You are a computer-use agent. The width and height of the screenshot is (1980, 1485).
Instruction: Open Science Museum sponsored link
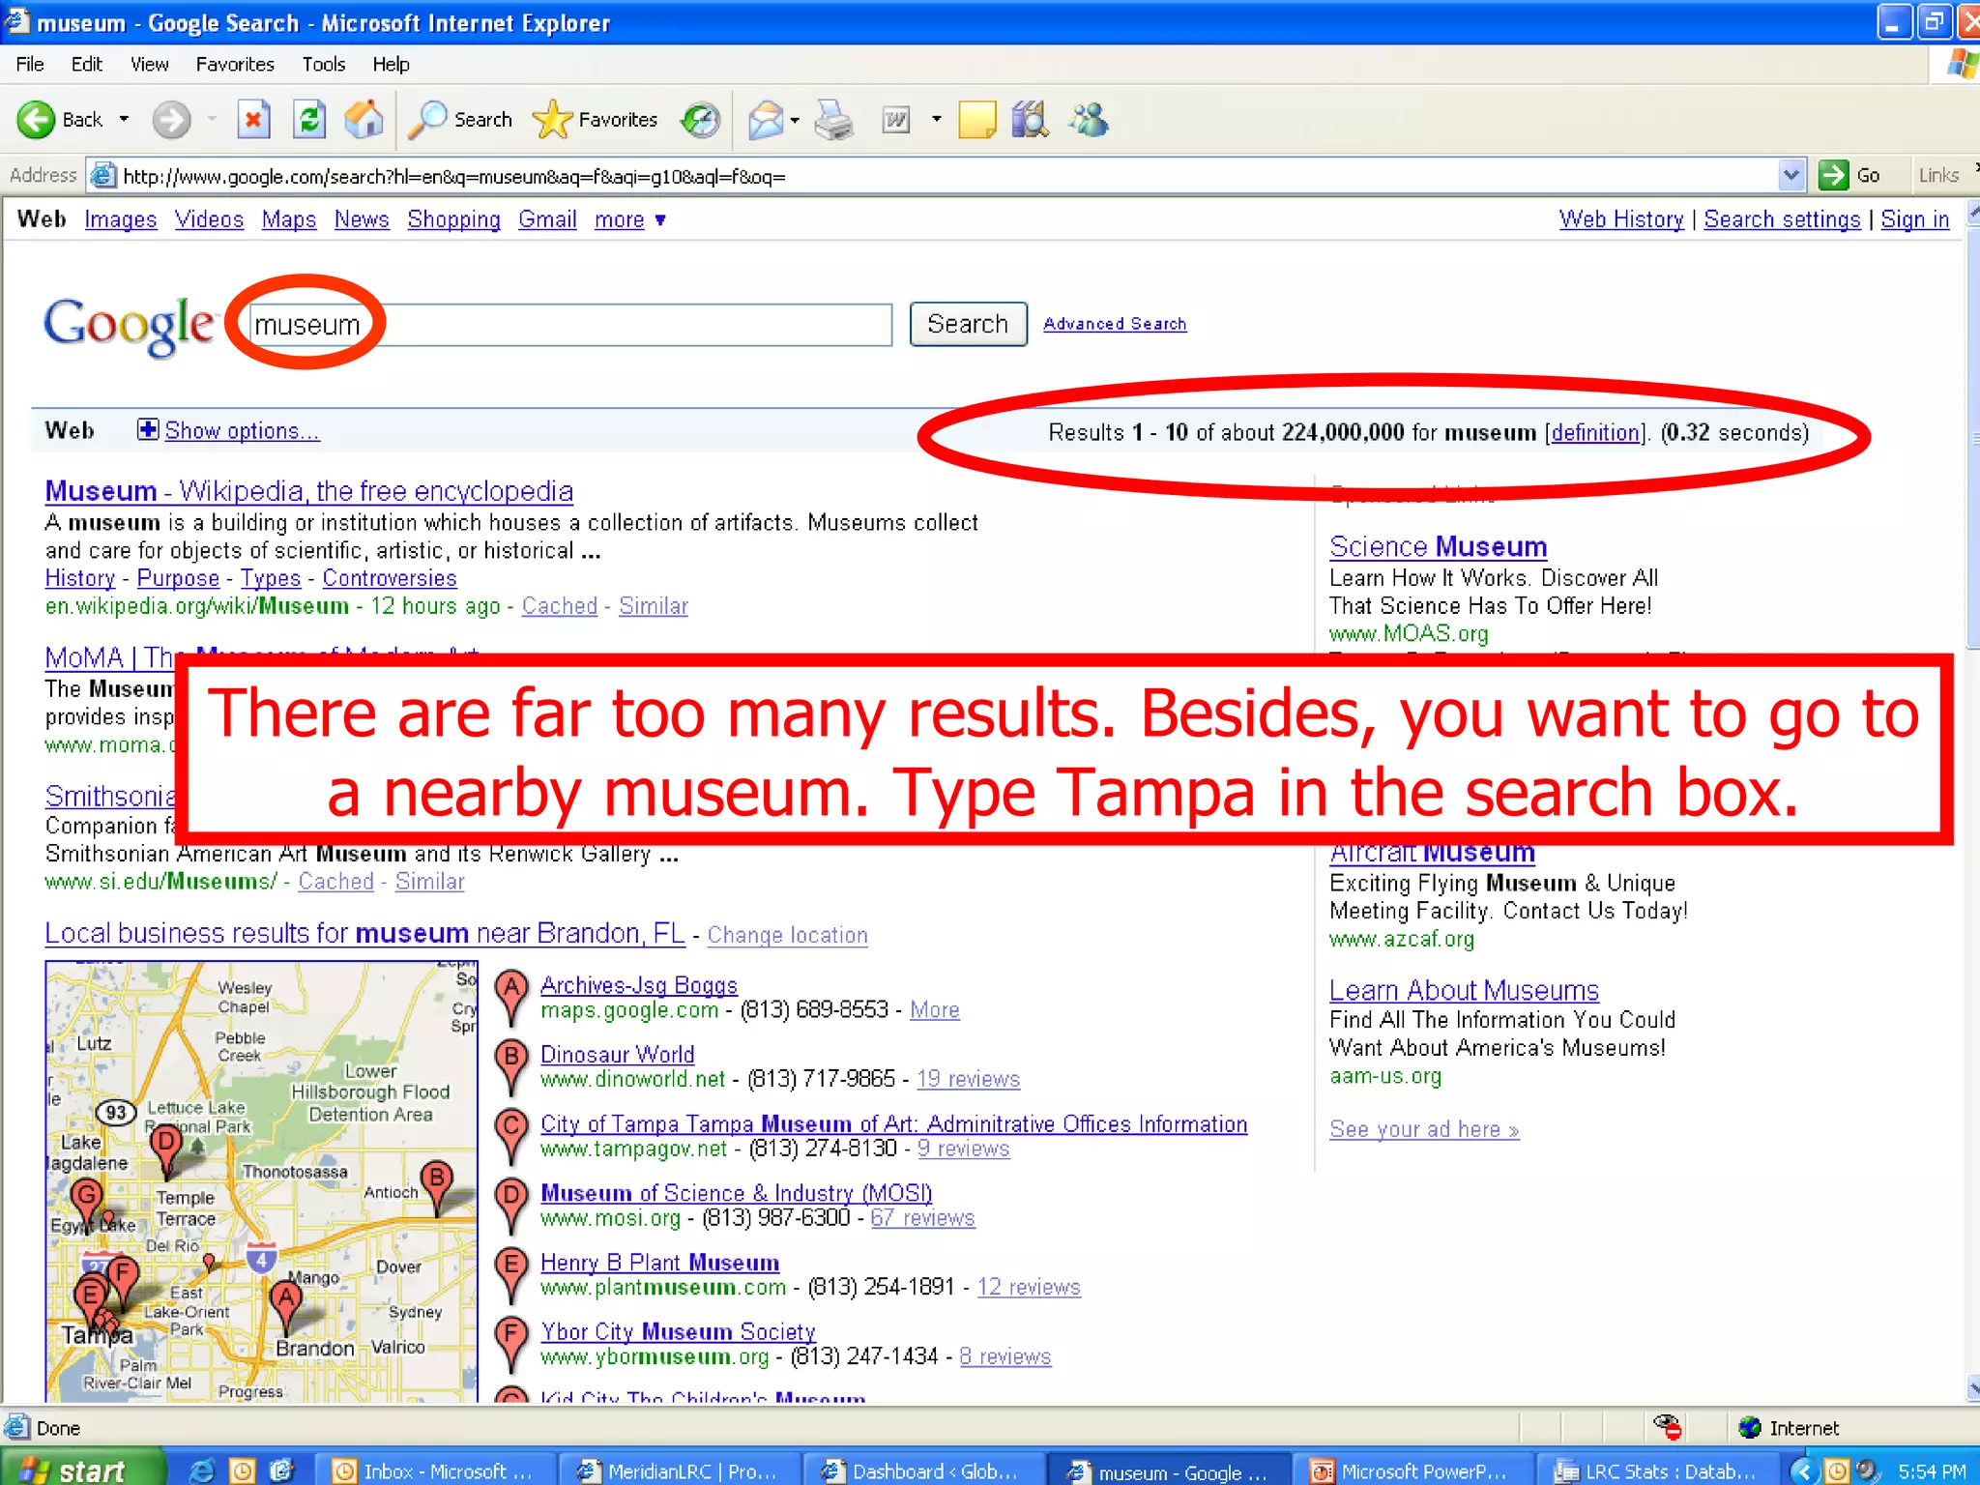(x=1438, y=546)
